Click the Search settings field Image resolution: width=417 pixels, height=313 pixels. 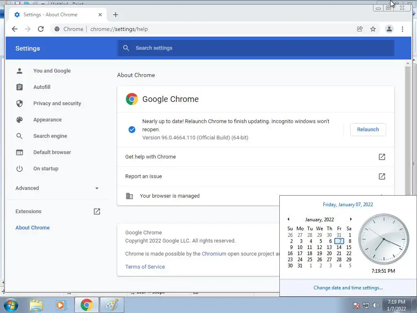[x=255, y=48]
